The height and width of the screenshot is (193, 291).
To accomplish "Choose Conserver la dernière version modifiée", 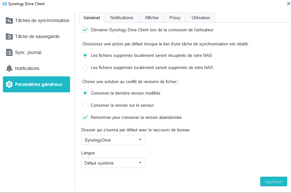I will pos(85,93).
